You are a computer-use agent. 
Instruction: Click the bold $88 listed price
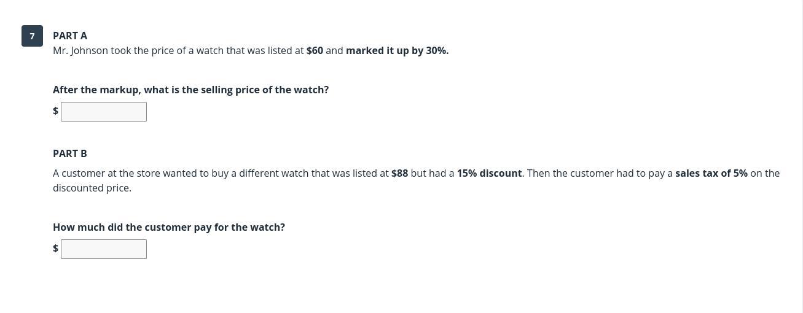click(x=399, y=174)
